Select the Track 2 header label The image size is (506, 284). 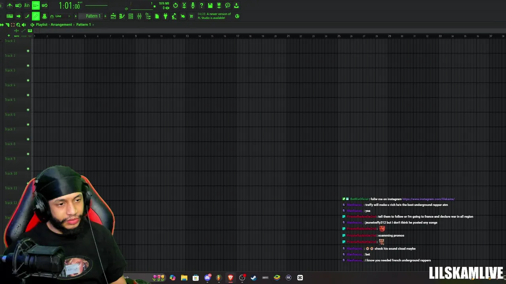coord(10,56)
